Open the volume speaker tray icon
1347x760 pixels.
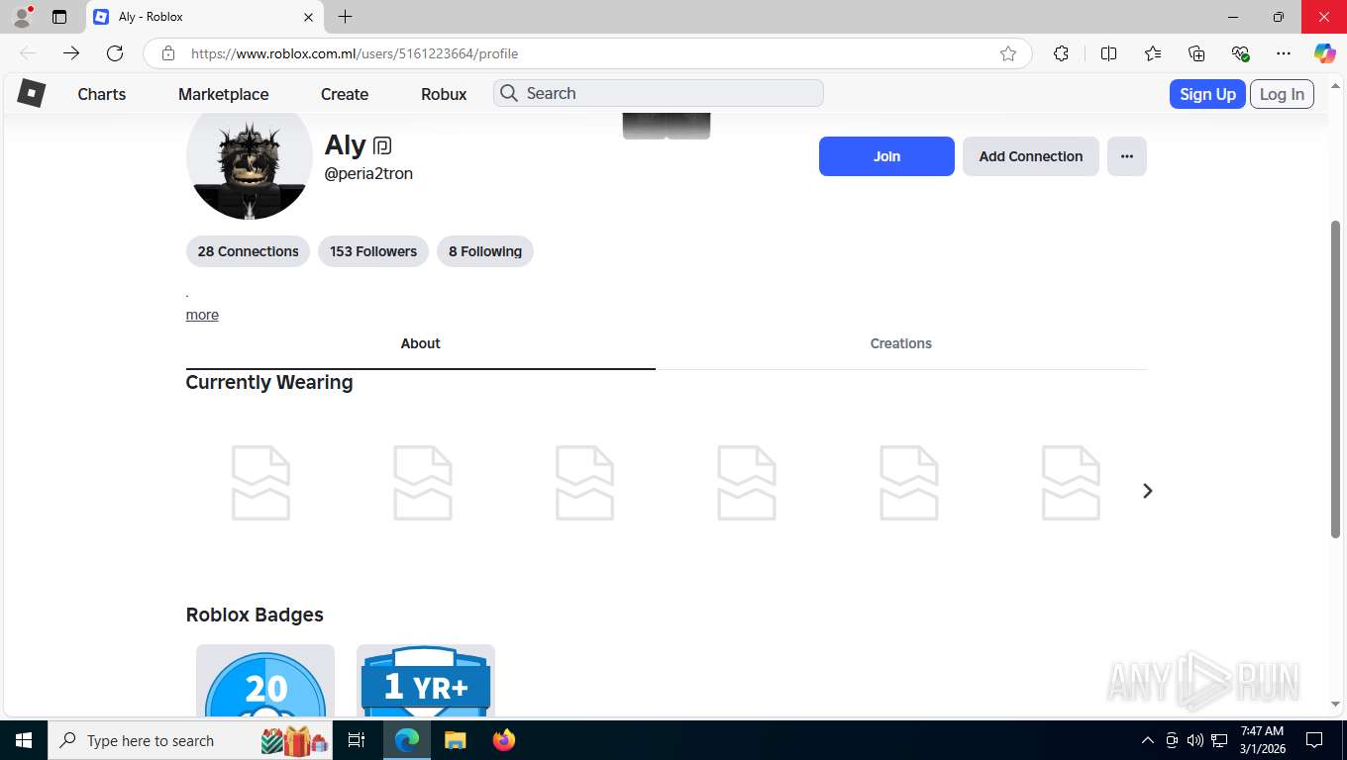coord(1195,740)
